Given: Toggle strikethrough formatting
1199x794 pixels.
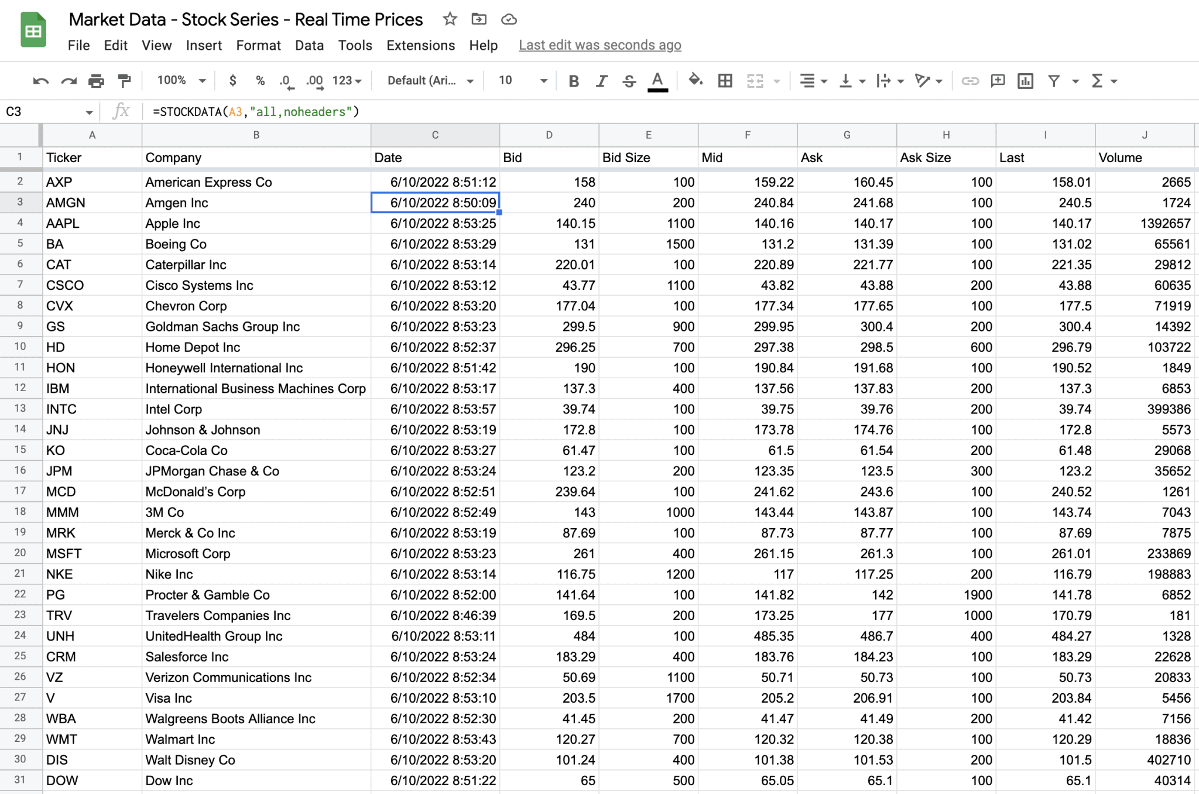Looking at the screenshot, I should (629, 80).
